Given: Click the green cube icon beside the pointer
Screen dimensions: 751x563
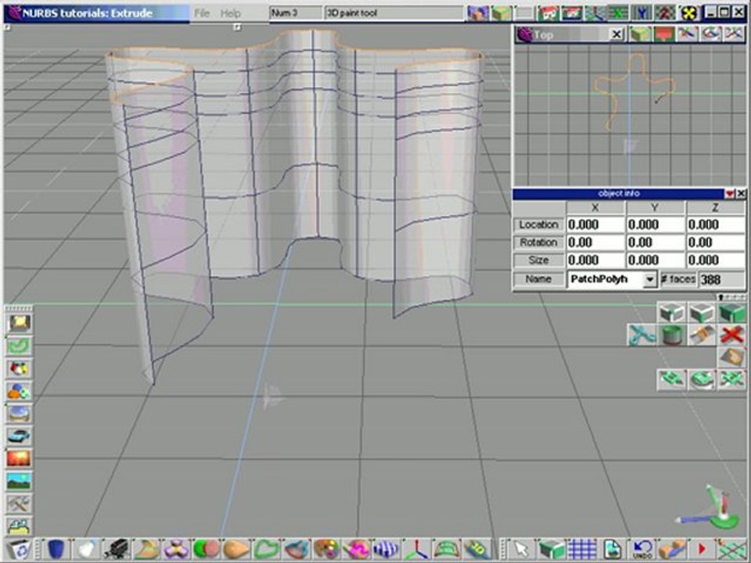Looking at the screenshot, I should [552, 549].
